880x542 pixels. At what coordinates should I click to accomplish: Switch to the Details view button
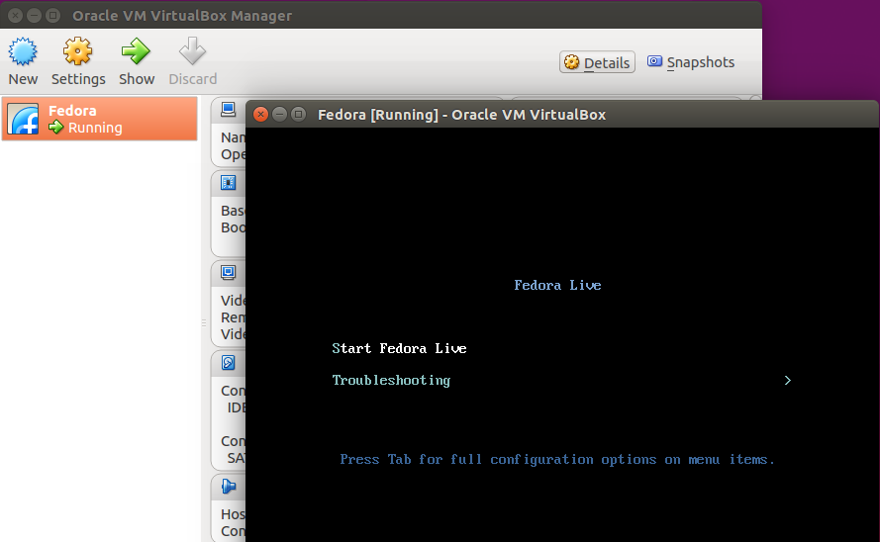point(597,62)
